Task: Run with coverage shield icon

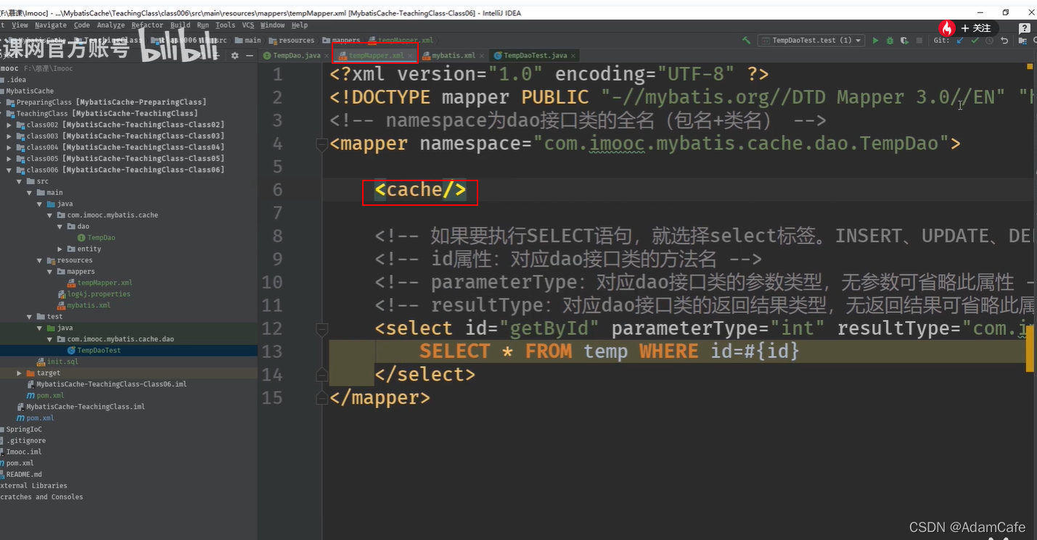Action: pos(904,41)
